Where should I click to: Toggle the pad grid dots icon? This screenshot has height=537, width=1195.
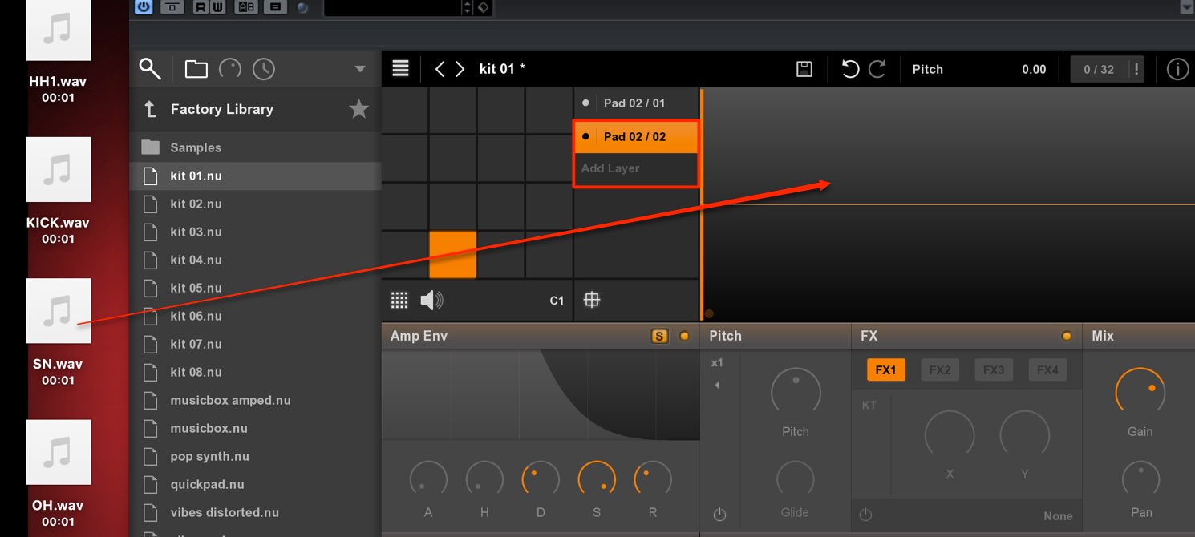click(399, 301)
